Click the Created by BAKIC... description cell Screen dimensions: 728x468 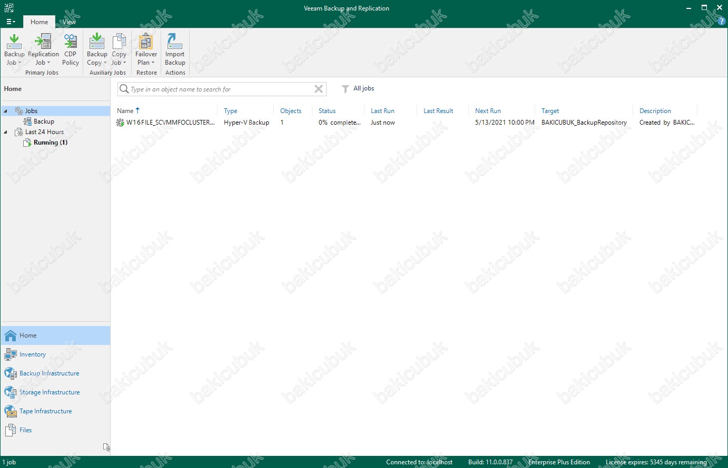point(667,123)
